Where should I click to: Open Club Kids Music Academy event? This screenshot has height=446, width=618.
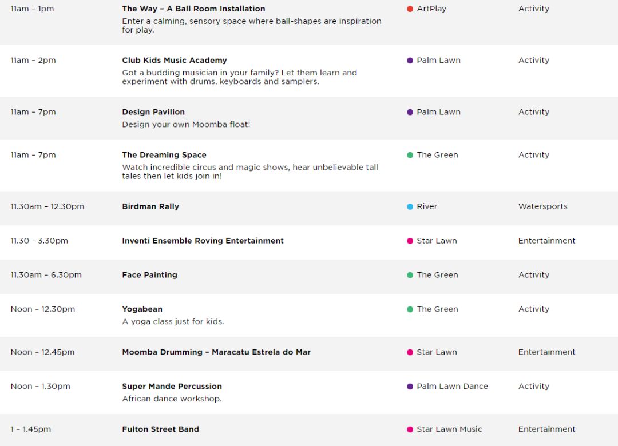174,60
